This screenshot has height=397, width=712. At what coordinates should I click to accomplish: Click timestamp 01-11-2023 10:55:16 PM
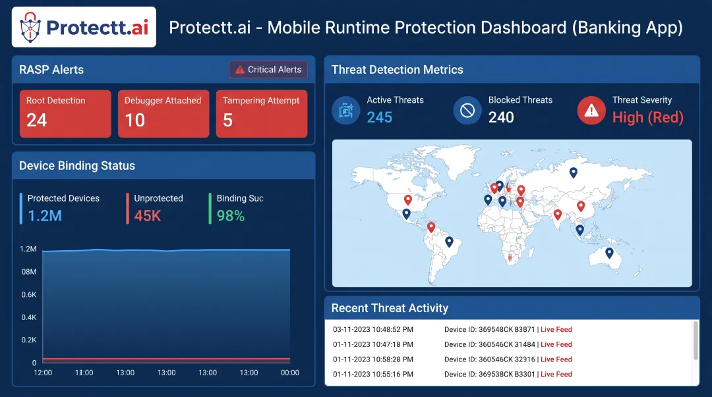tap(373, 375)
